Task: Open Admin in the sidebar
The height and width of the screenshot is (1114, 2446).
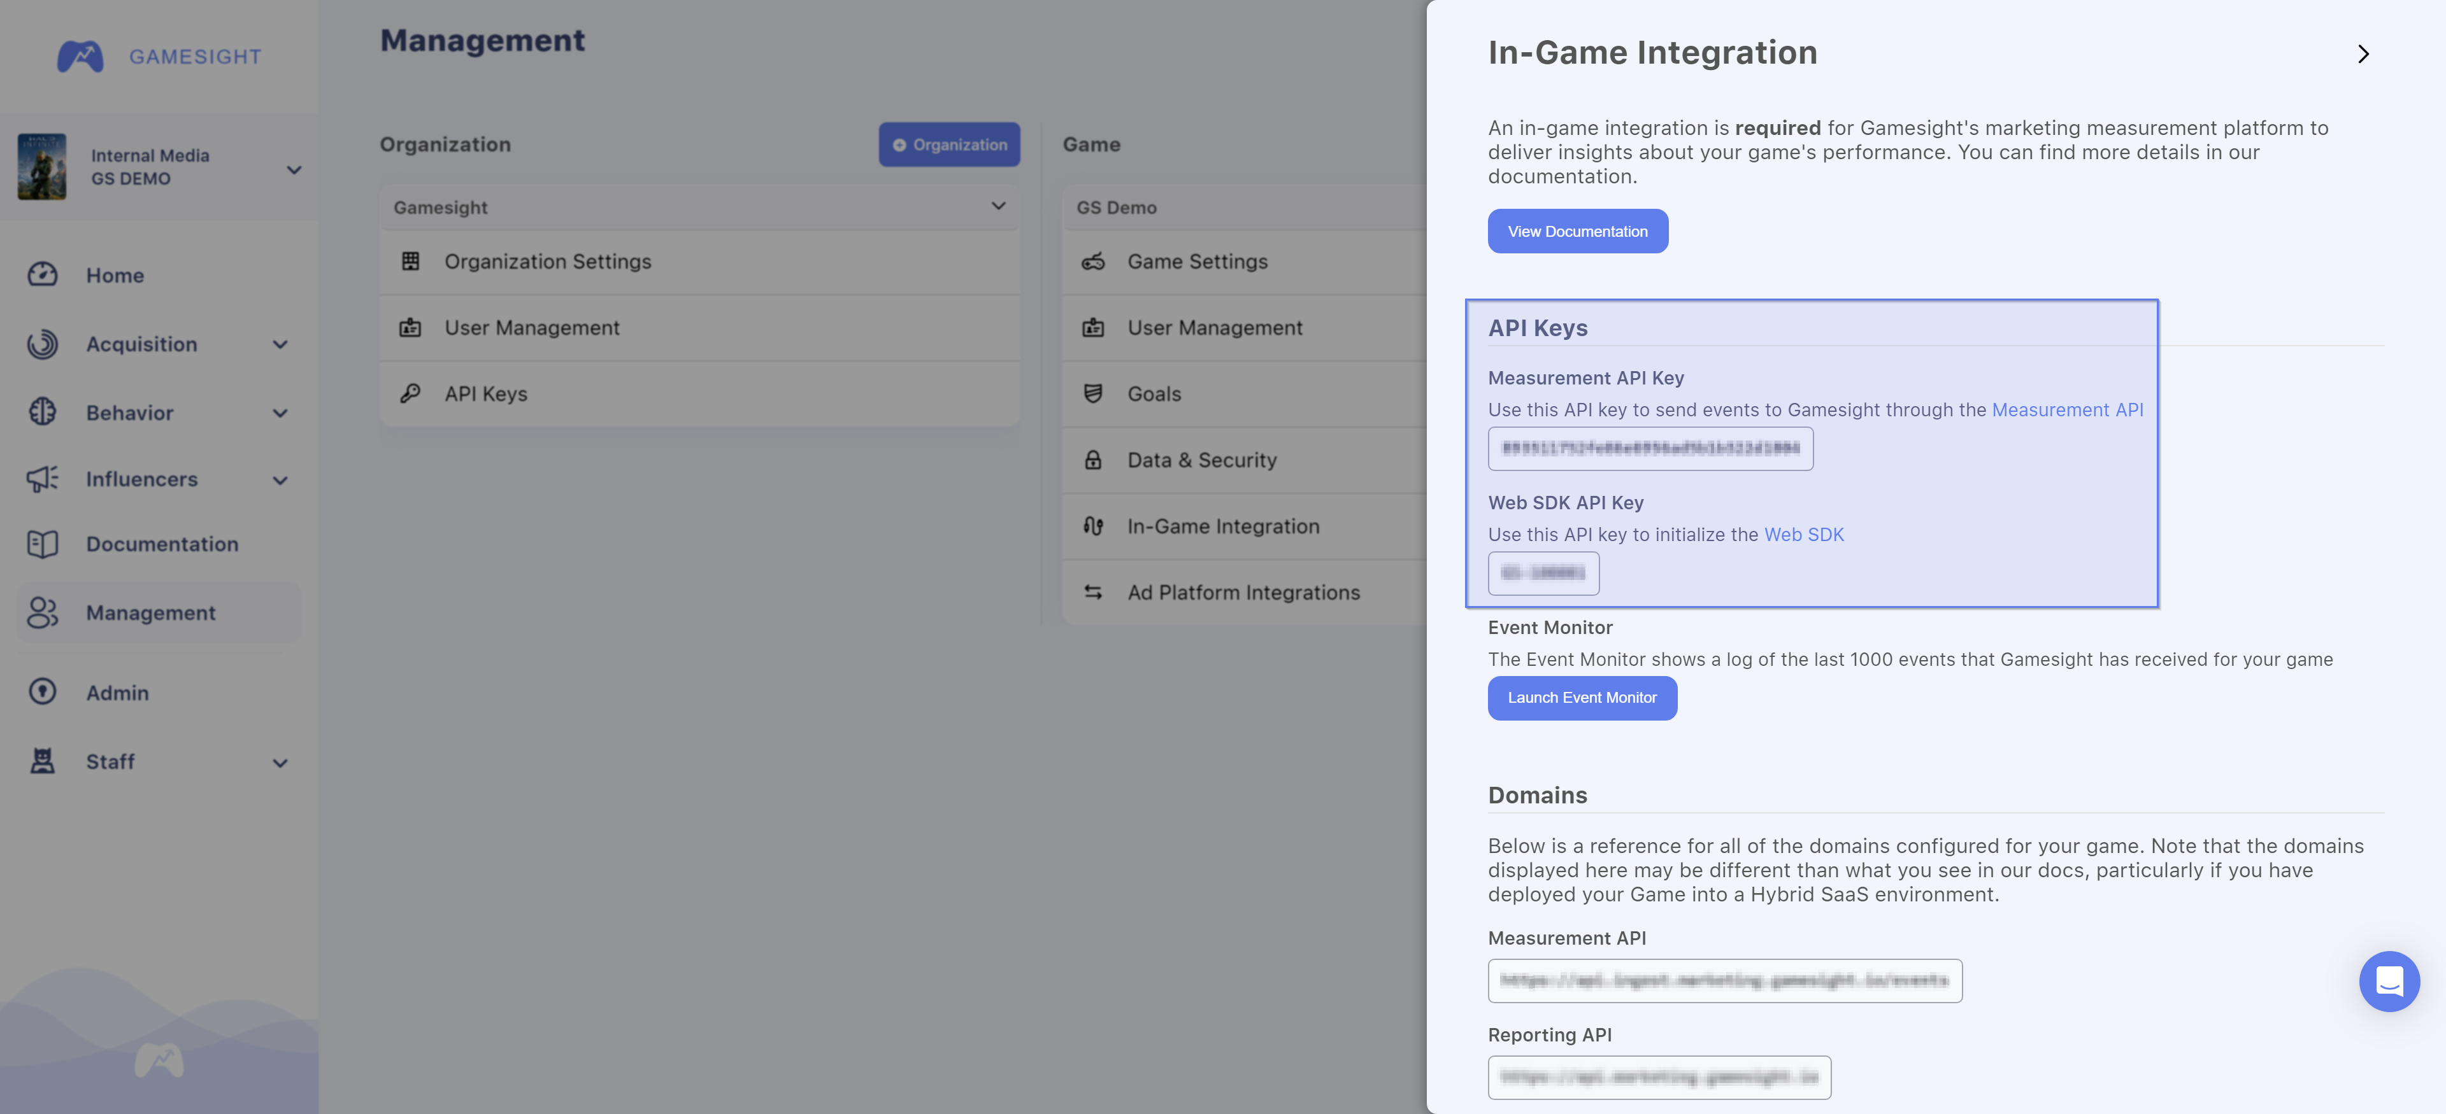Action: point(118,693)
